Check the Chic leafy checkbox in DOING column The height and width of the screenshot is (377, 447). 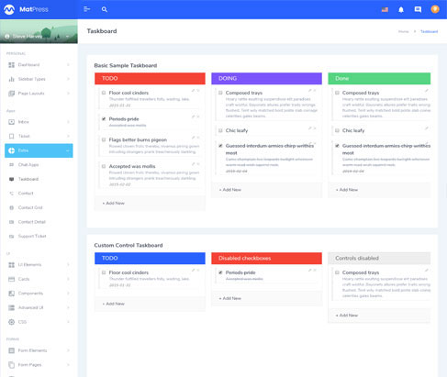click(220, 130)
